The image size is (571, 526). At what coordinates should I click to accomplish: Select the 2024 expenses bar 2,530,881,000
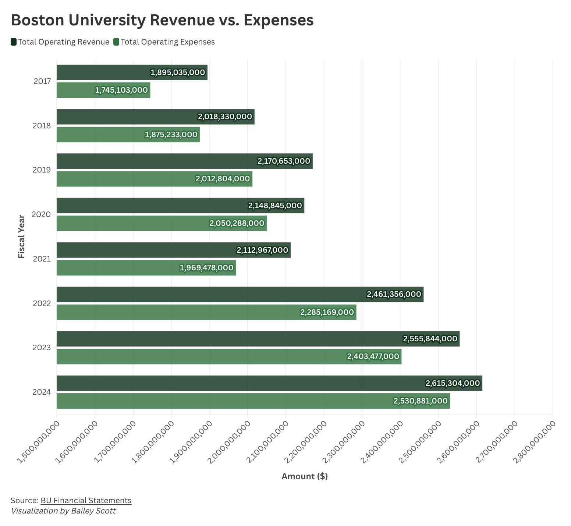pyautogui.click(x=253, y=401)
